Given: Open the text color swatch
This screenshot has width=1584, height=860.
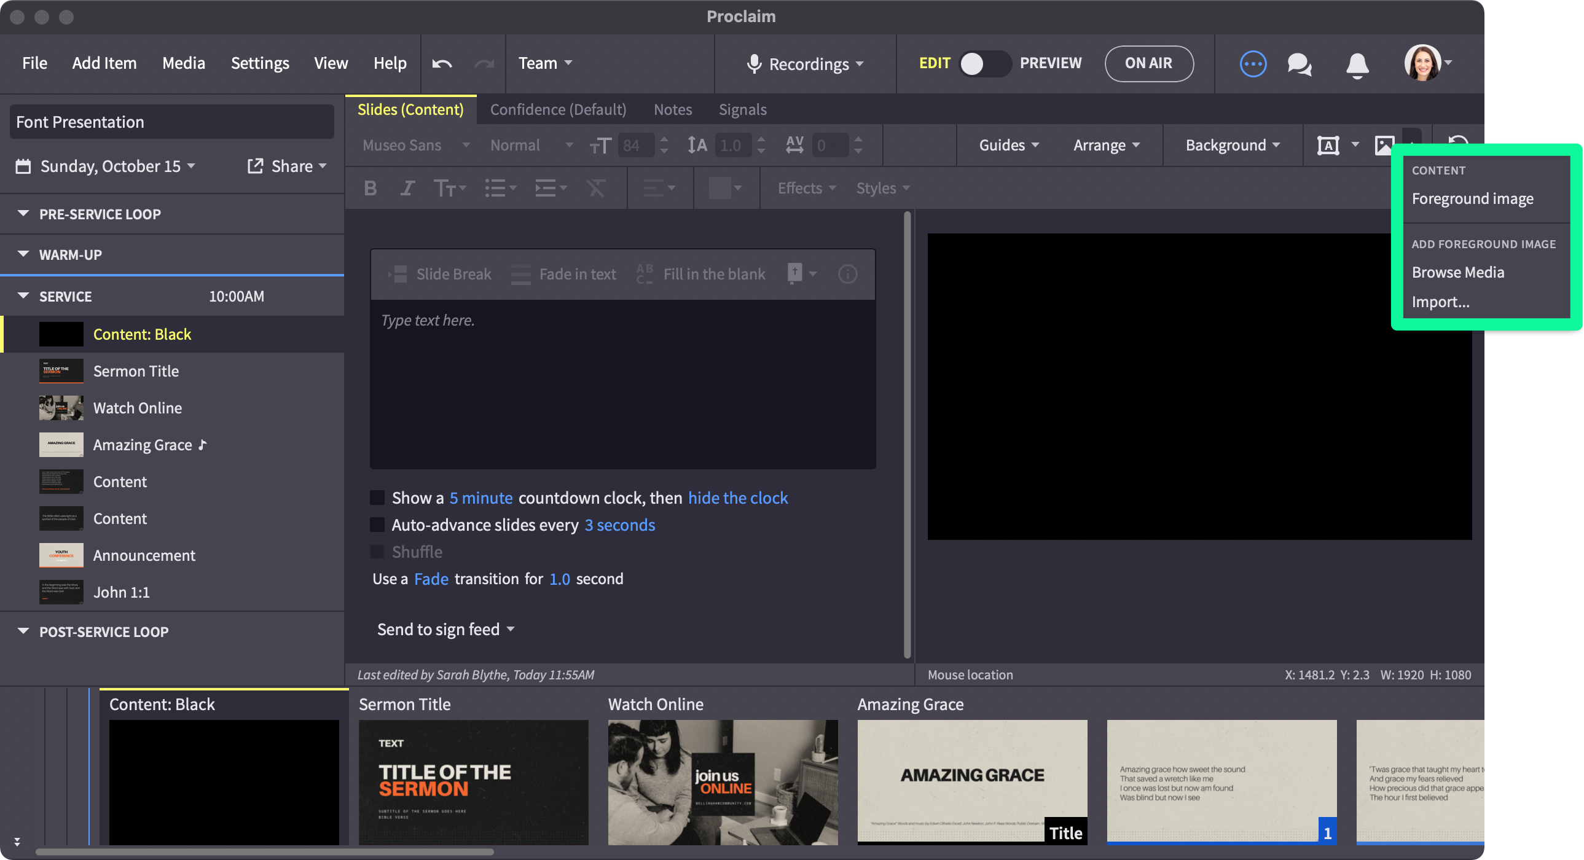Looking at the screenshot, I should click(719, 188).
